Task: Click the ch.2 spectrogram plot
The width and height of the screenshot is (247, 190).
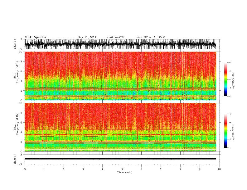Action: (x=120, y=127)
